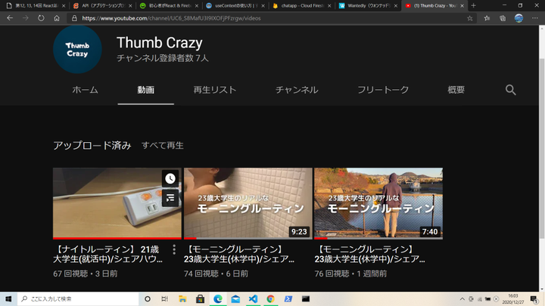Screen dimensions: 545x306
Task: Open the 再生リスト tab
Action: [x=215, y=90]
